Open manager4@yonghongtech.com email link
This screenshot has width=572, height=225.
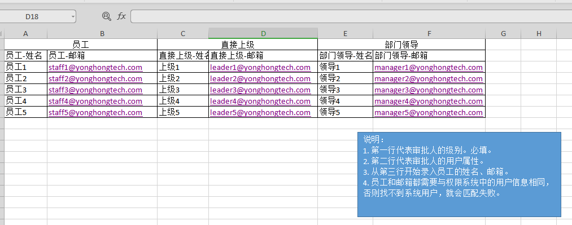[x=429, y=101]
